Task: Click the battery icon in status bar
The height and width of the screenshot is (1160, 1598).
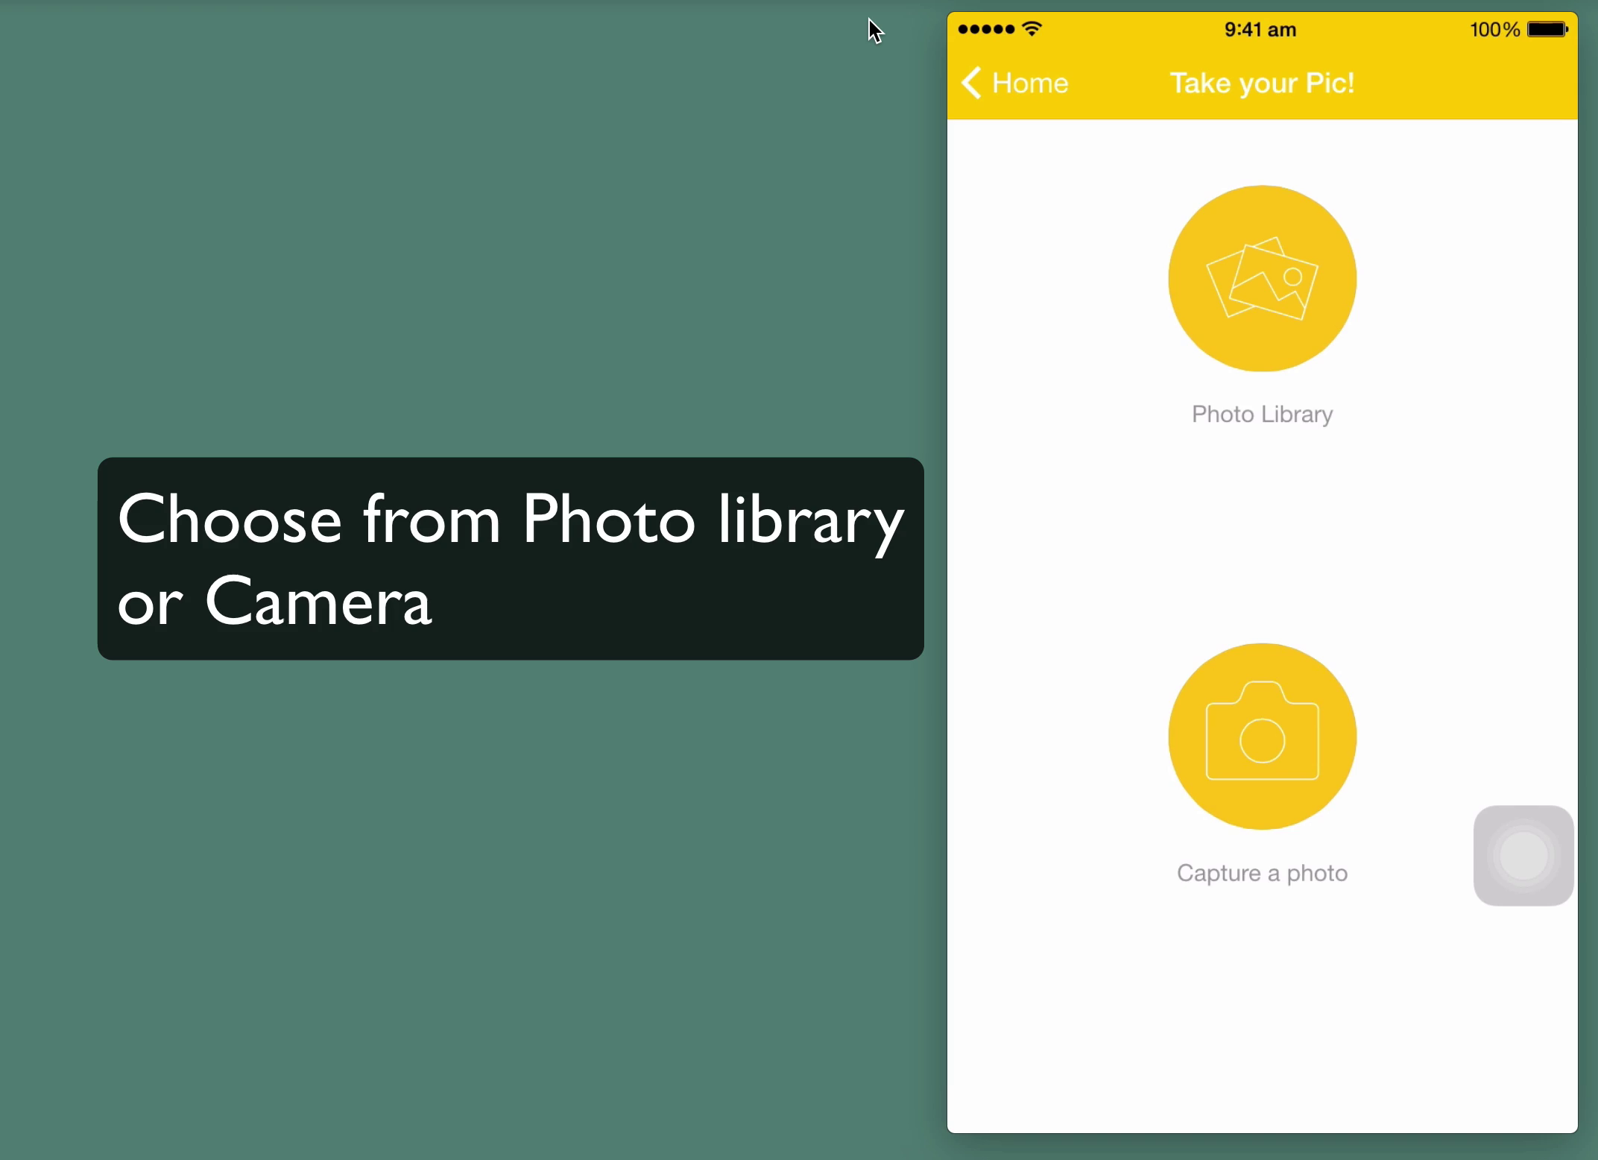Action: point(1547,29)
